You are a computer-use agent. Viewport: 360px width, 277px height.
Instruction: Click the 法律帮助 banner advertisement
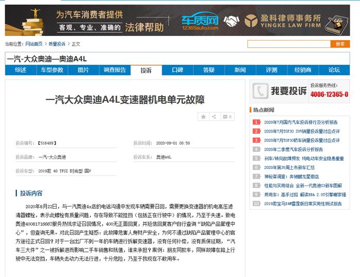point(177,21)
